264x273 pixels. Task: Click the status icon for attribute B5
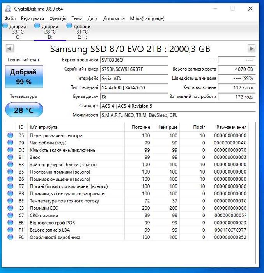coord(11,172)
